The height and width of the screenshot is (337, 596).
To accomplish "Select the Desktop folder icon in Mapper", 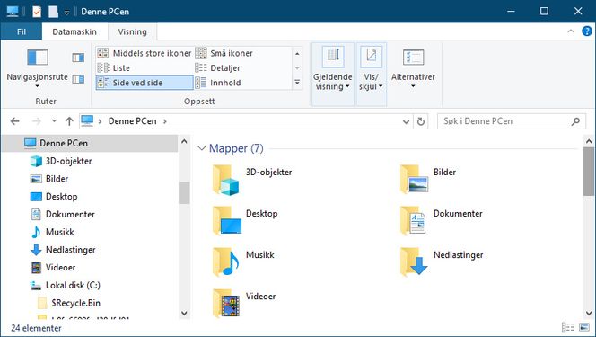I will pos(227,220).
